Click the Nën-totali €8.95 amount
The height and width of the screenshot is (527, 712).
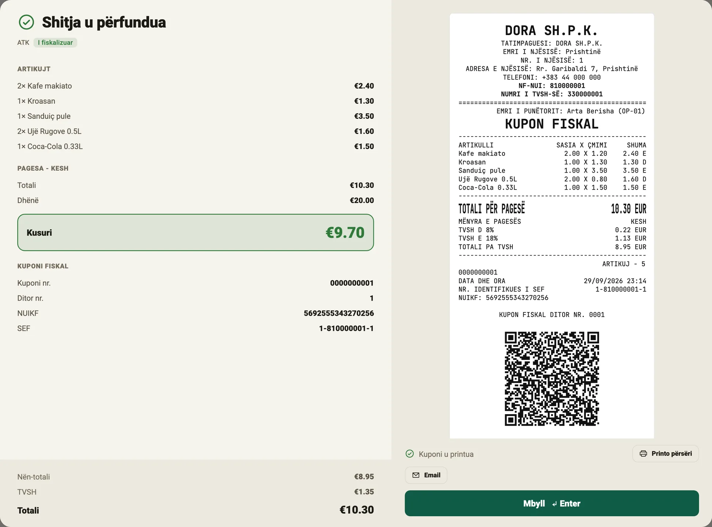[x=364, y=476]
